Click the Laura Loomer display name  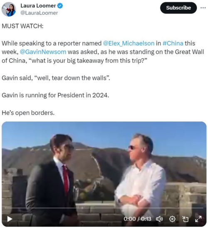38,6
